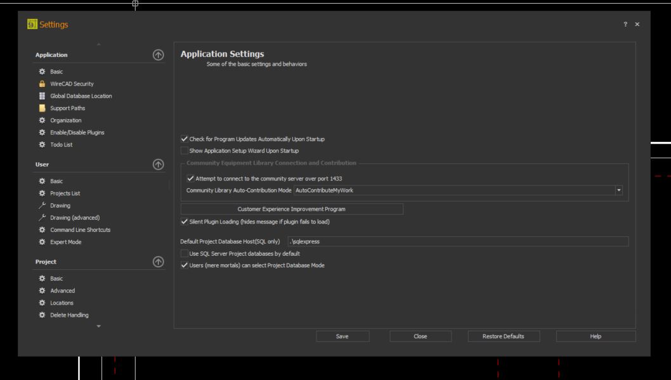Enable Use SQL Server Project databases by default
This screenshot has height=380, width=671.
185,253
